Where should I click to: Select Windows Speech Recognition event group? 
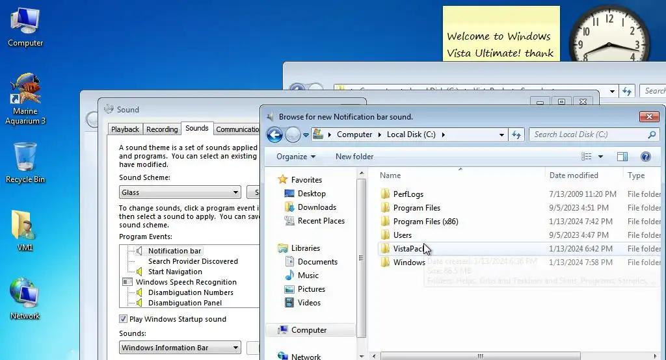tap(186, 282)
